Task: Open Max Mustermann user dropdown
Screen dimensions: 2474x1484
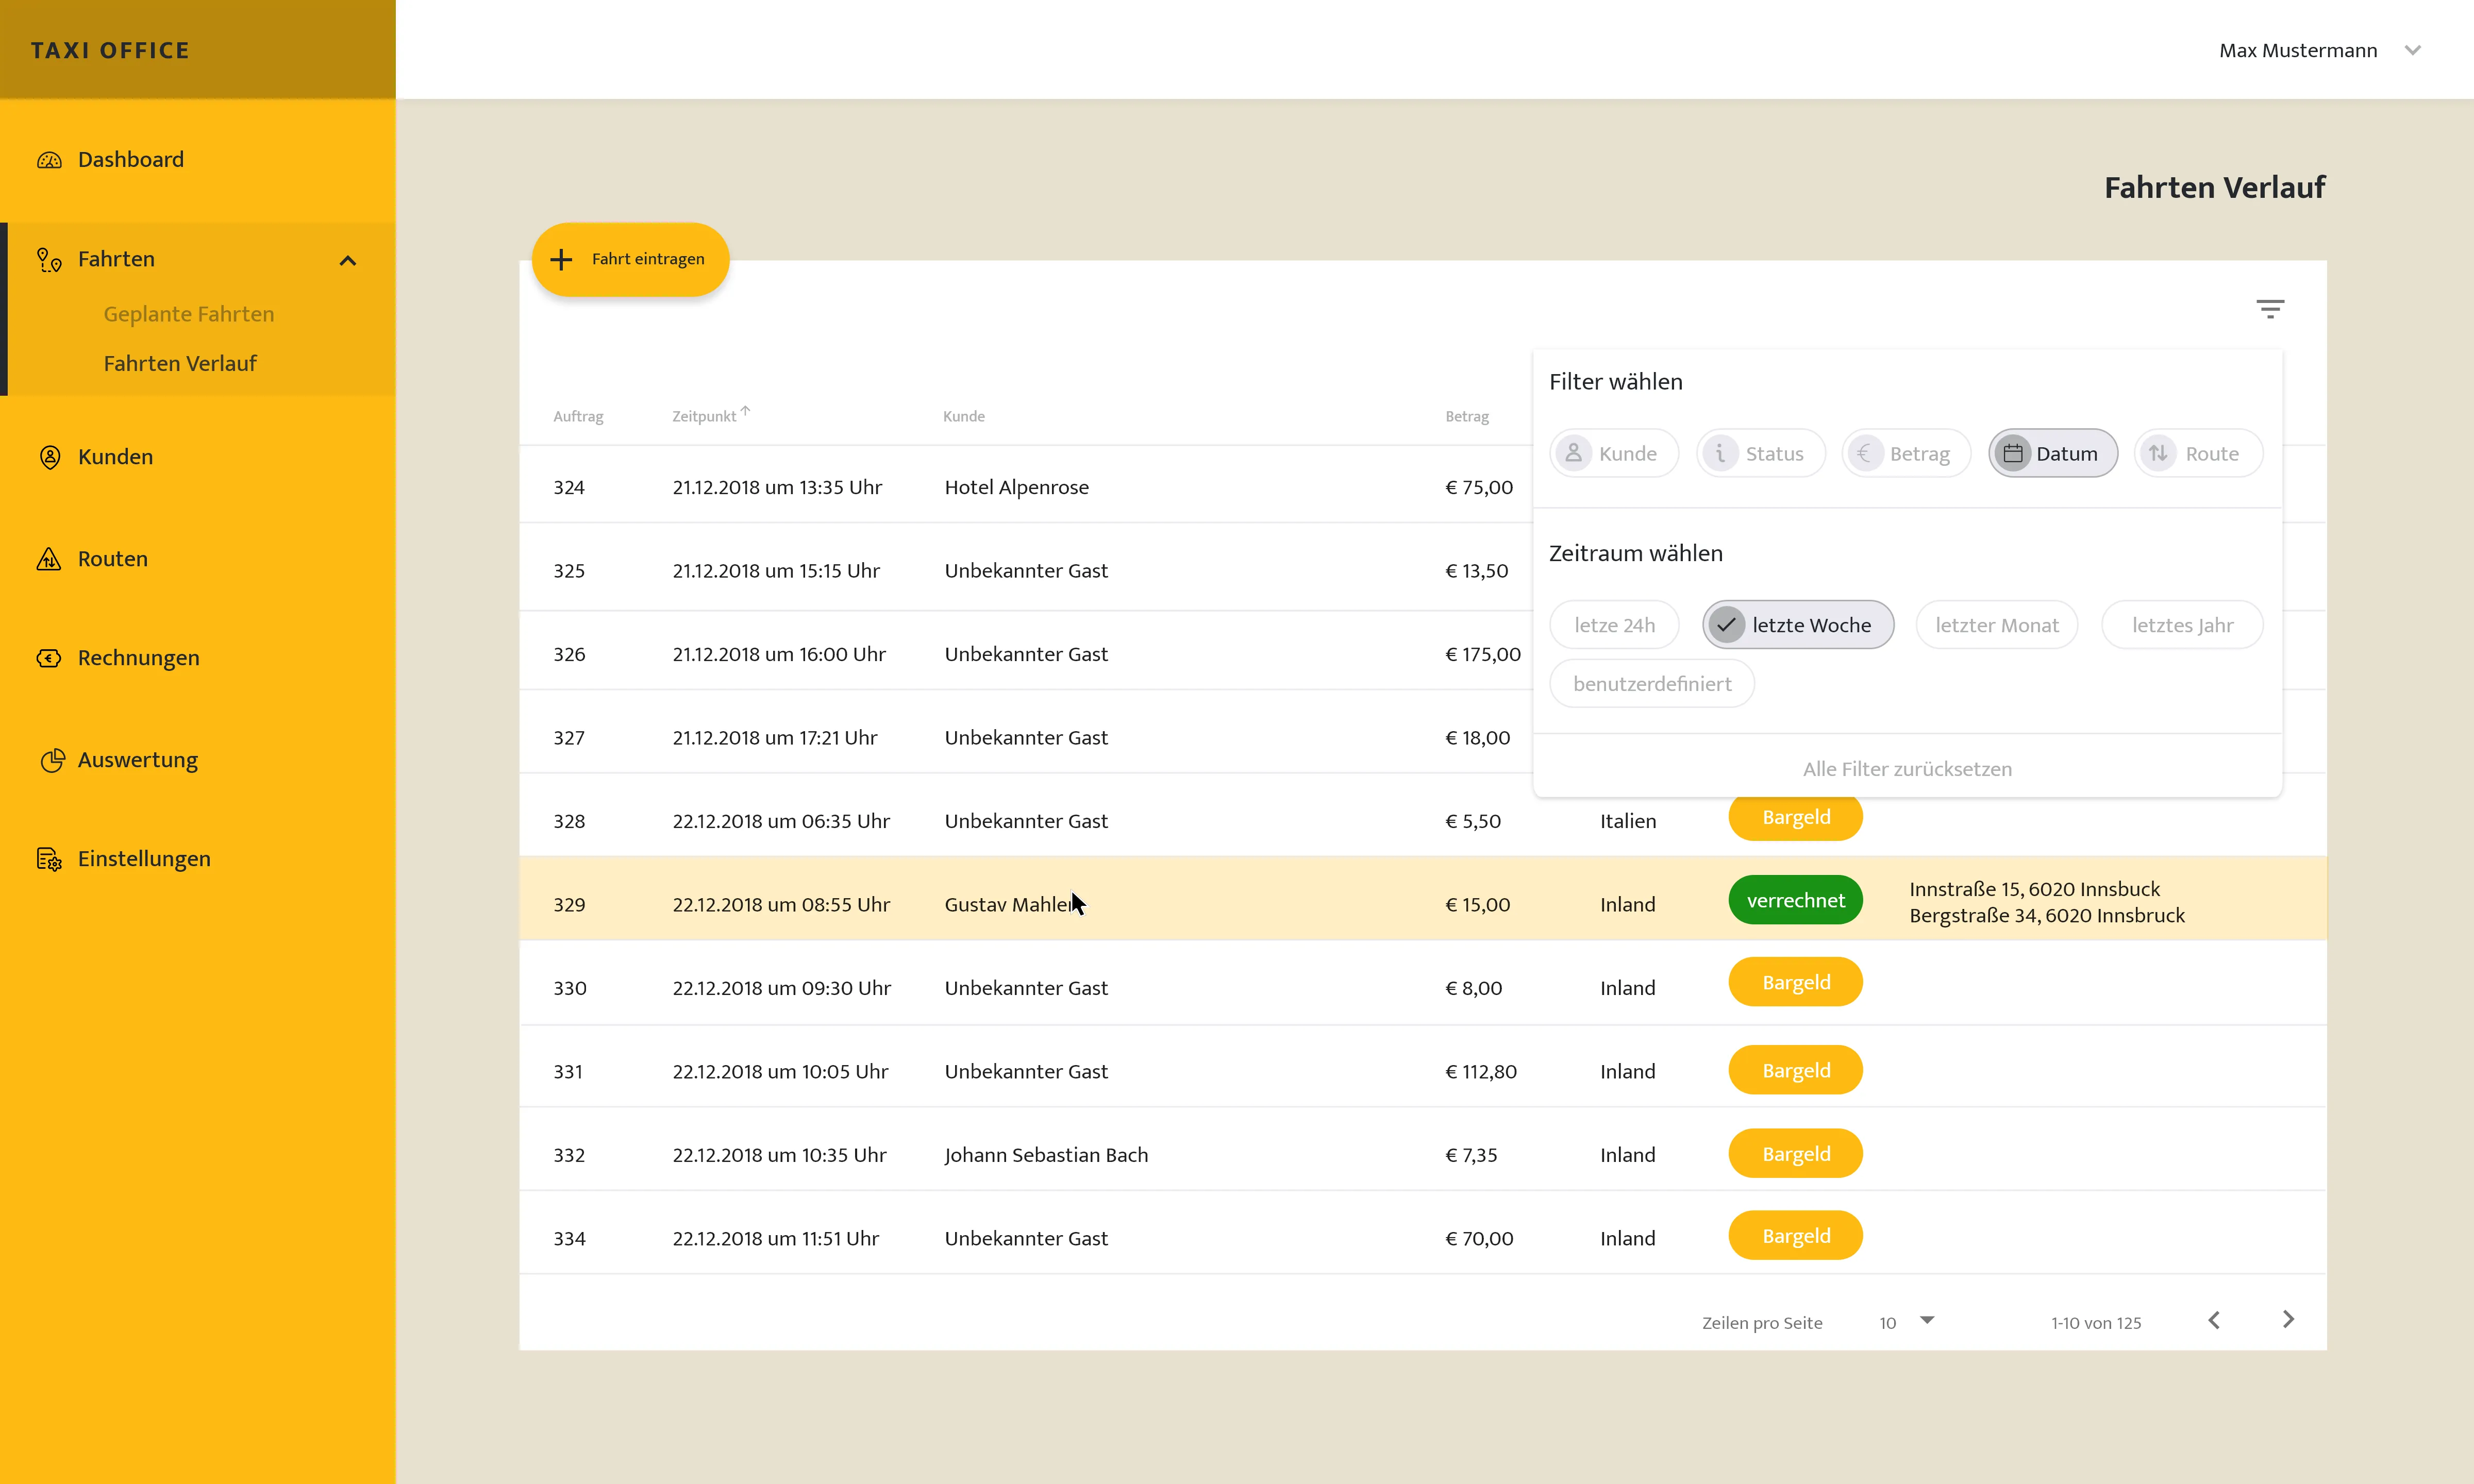Action: tap(2411, 51)
